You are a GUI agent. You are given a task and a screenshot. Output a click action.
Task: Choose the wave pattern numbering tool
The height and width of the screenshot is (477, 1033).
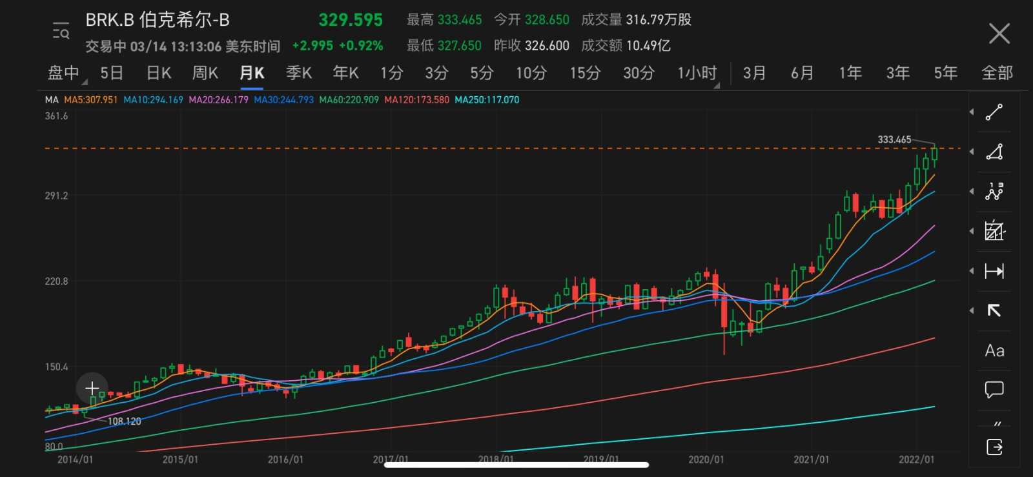click(x=994, y=192)
